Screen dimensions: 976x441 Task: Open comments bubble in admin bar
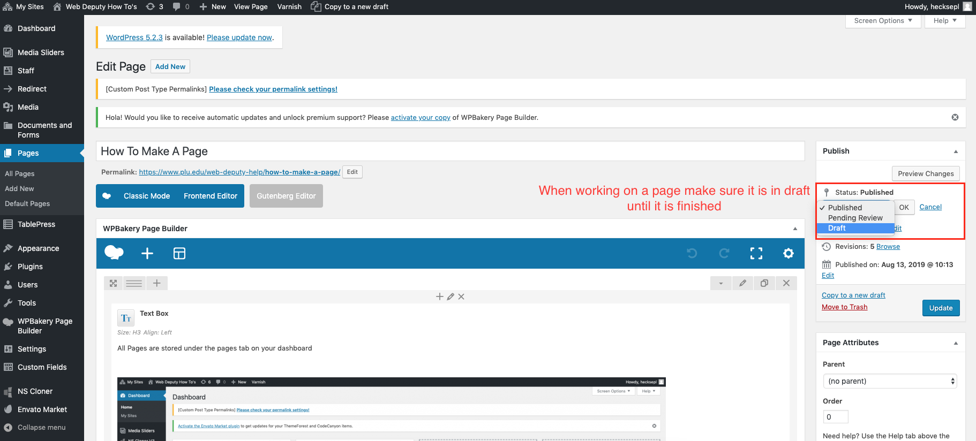181,7
